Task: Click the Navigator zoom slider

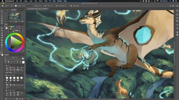Action: pos(16,21)
